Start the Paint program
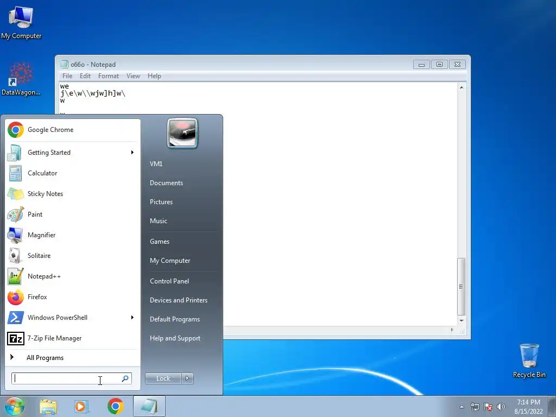556x417 pixels. click(73, 214)
